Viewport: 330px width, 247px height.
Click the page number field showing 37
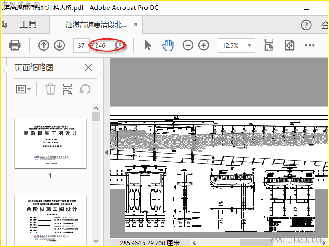(x=81, y=45)
